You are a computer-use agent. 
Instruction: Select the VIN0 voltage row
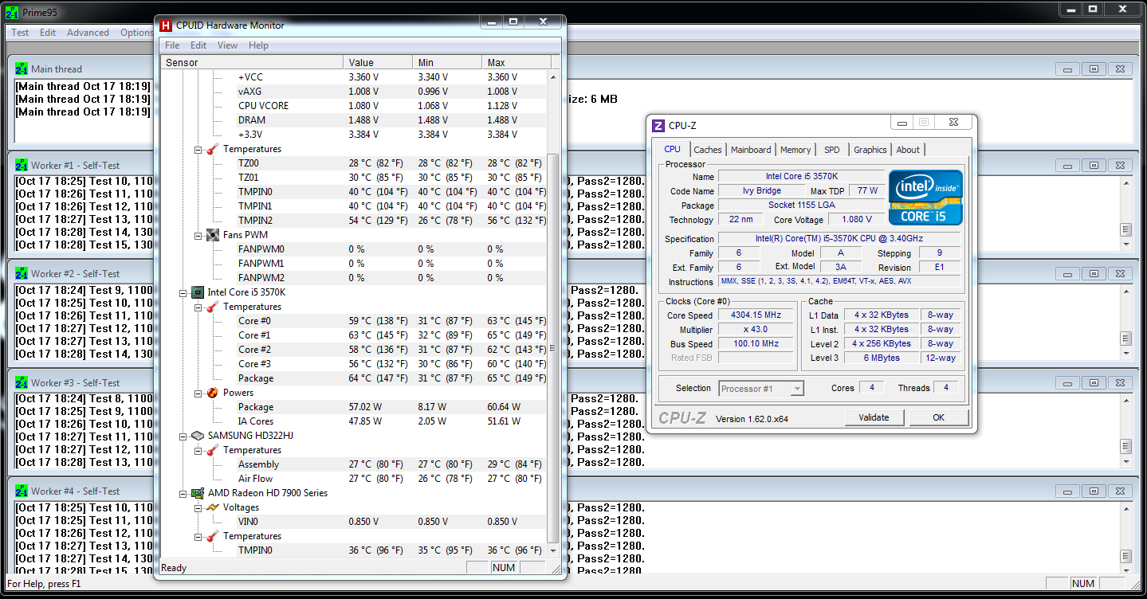point(355,522)
